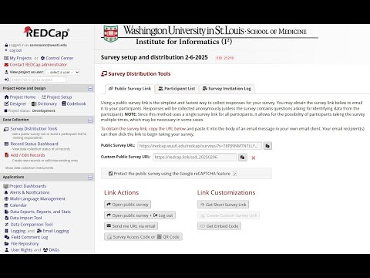Click the Custom Public Survey URL field

pos(195,158)
